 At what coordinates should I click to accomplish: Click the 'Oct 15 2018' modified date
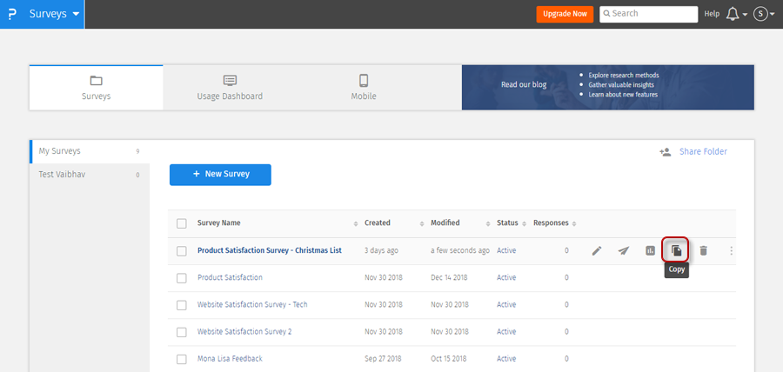point(449,359)
